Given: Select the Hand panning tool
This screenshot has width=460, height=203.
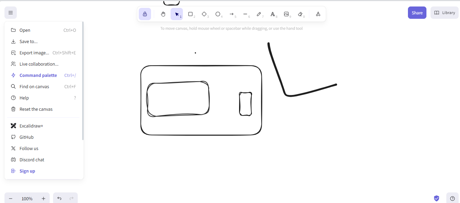Looking at the screenshot, I should pos(163,14).
